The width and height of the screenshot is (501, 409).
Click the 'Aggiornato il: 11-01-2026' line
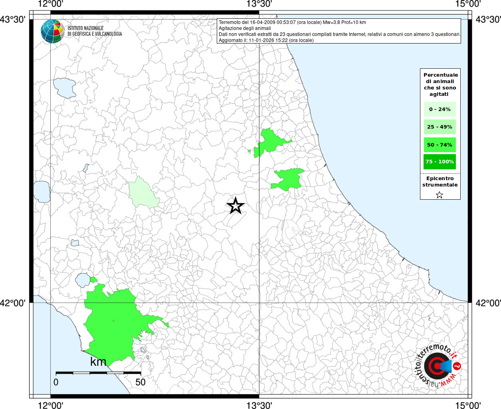[266, 40]
